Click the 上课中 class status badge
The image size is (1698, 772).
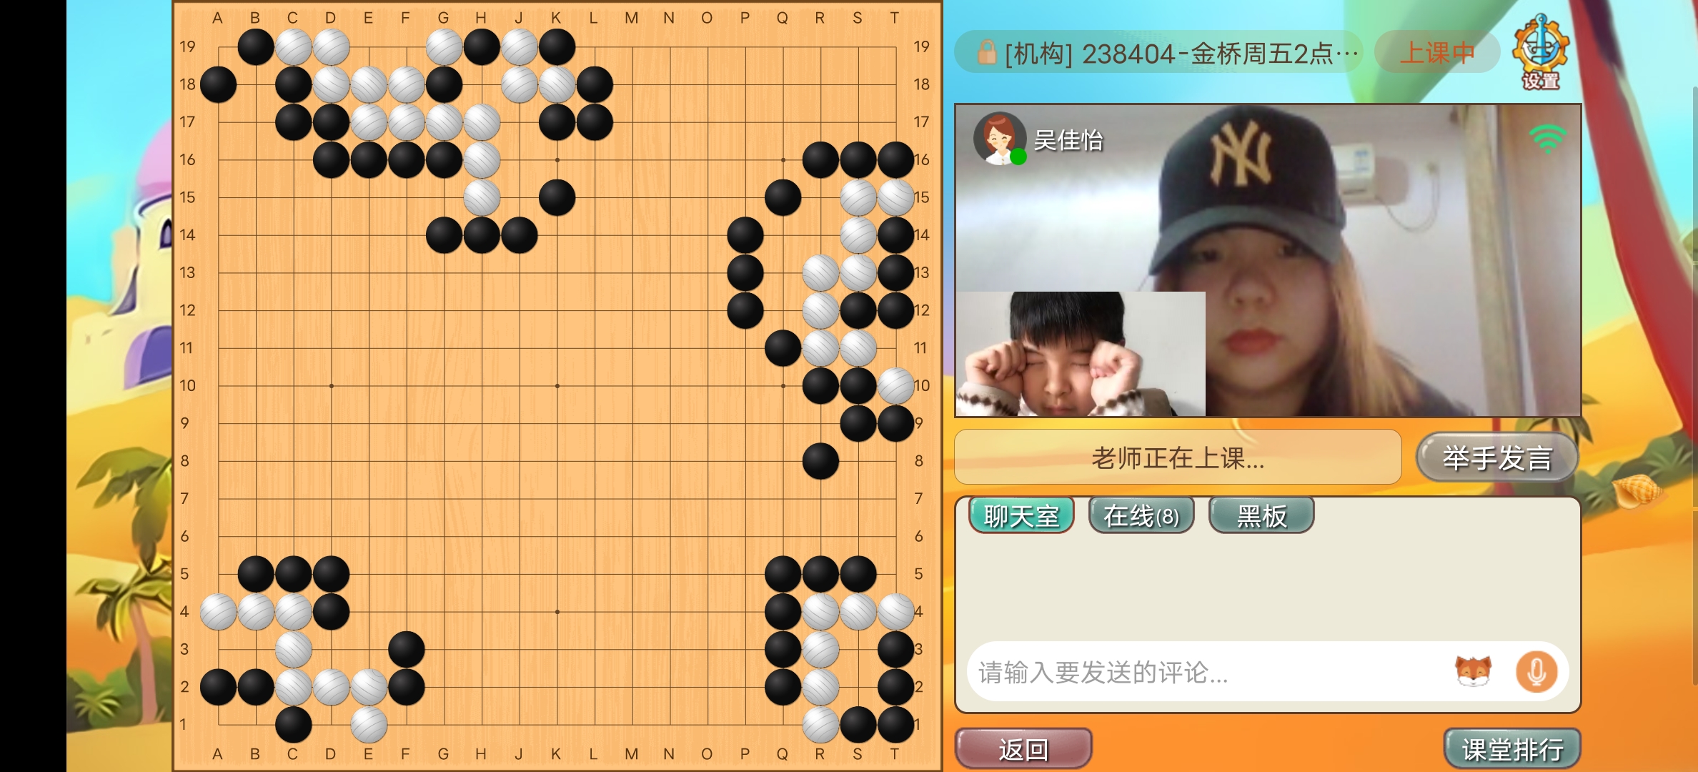coord(1436,52)
